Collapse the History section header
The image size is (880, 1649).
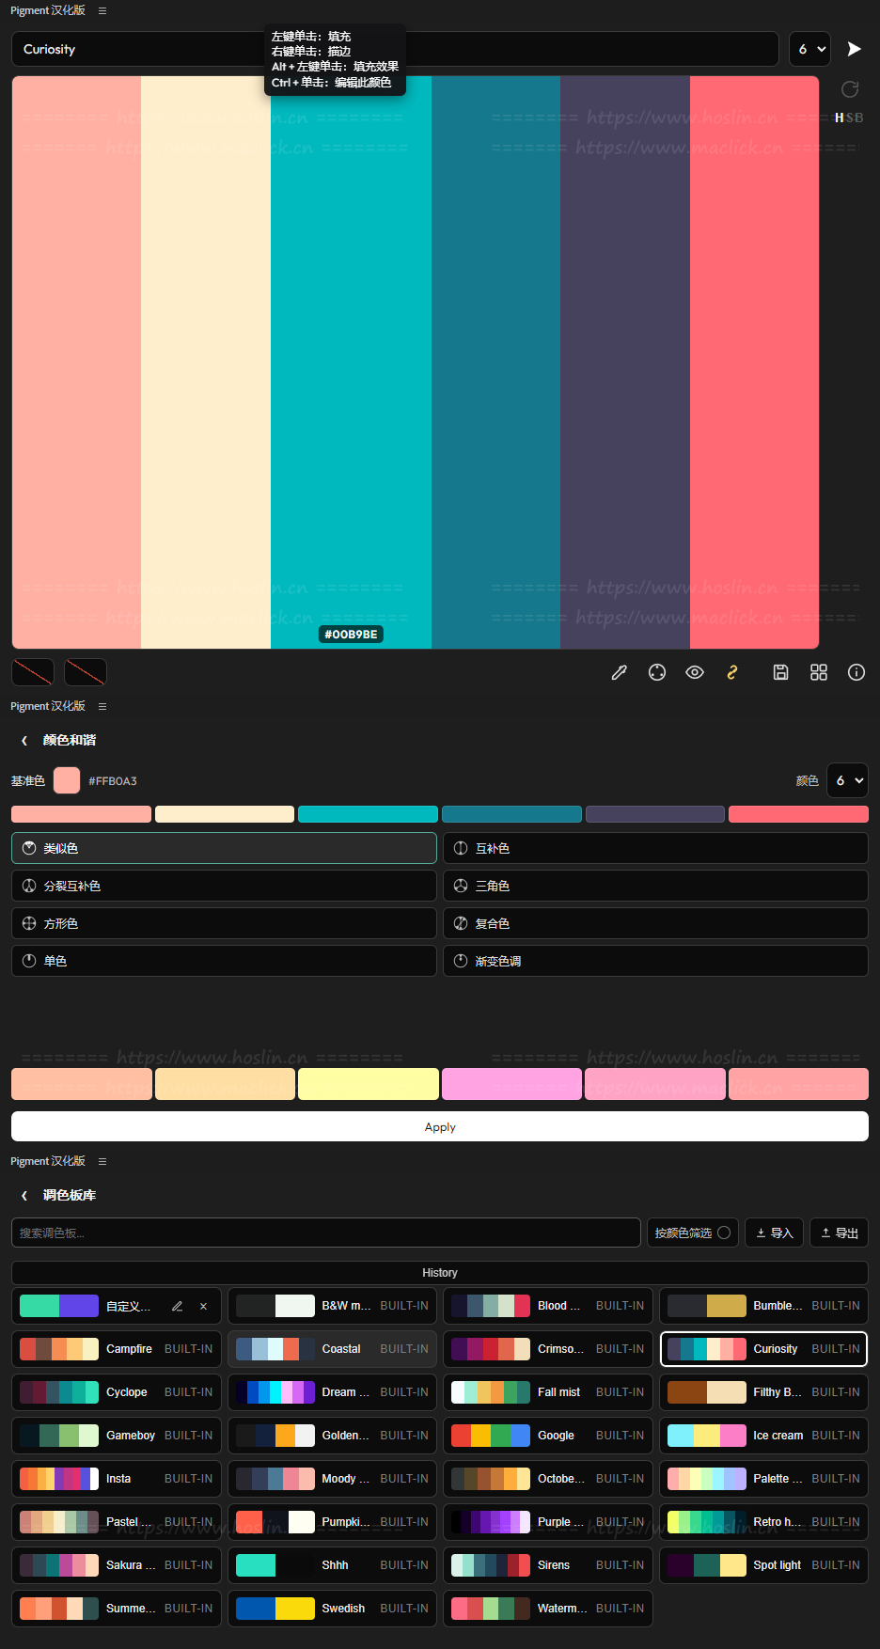[440, 1272]
